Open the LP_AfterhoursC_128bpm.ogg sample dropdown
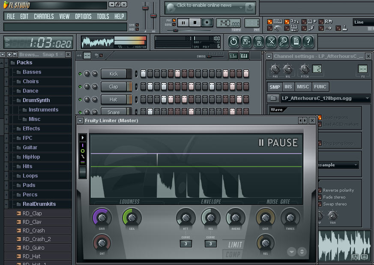The width and height of the screenshot is (374, 265). tap(367, 98)
